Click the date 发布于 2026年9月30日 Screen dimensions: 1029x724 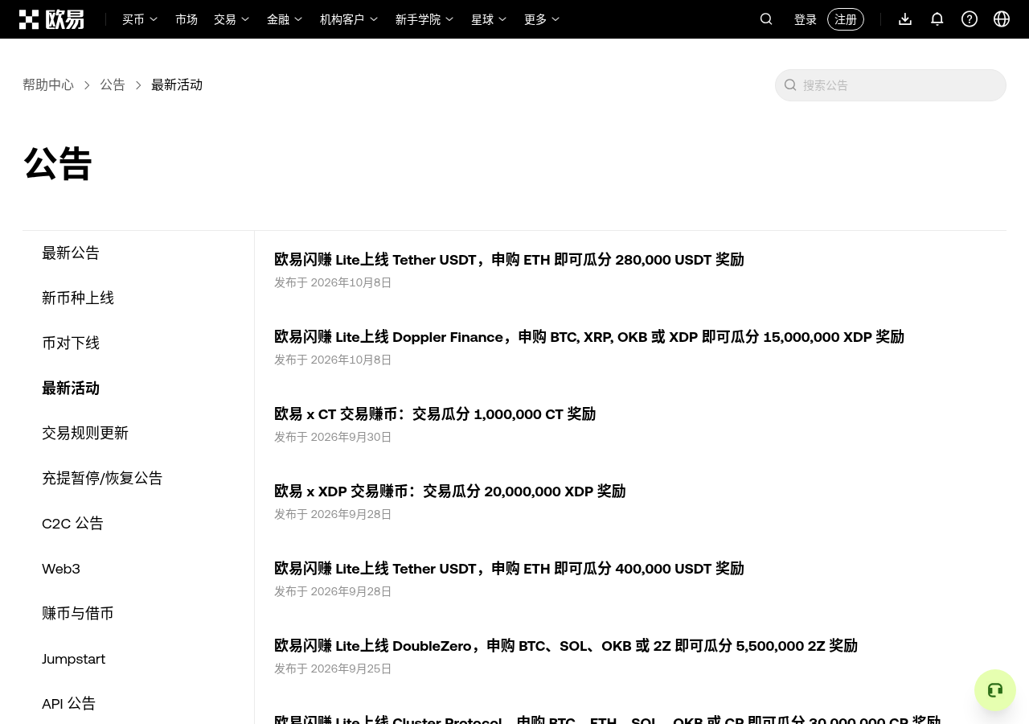[x=333, y=437]
